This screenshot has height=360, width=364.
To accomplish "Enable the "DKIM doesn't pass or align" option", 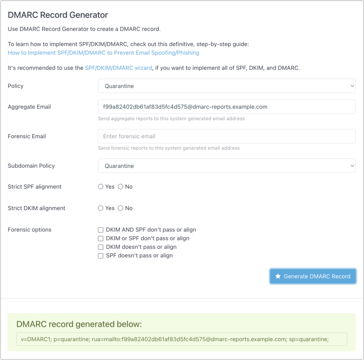I will coord(101,247).
